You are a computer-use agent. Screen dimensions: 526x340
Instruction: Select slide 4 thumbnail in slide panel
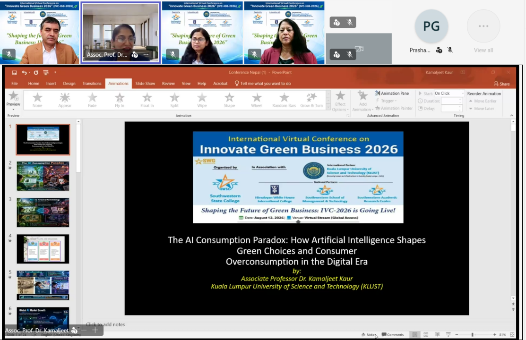click(x=43, y=249)
